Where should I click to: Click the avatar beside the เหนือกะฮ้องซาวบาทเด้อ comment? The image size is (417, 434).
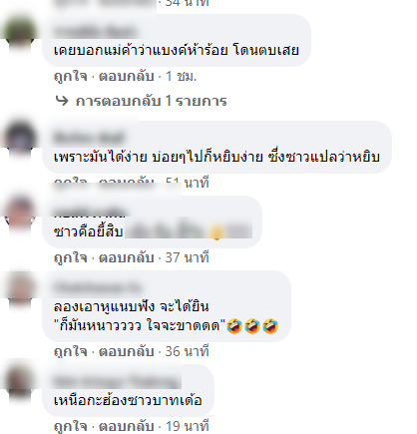(x=19, y=383)
